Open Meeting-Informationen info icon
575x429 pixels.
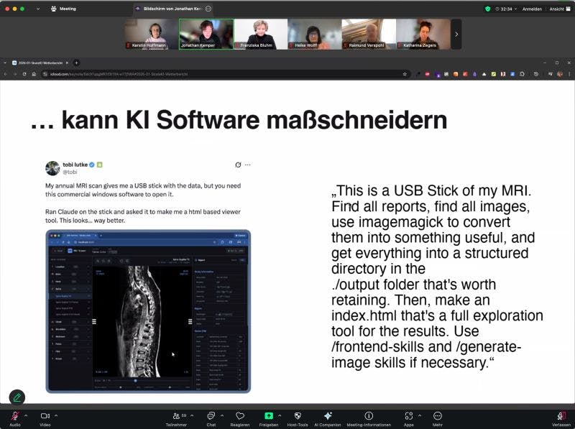click(x=369, y=416)
